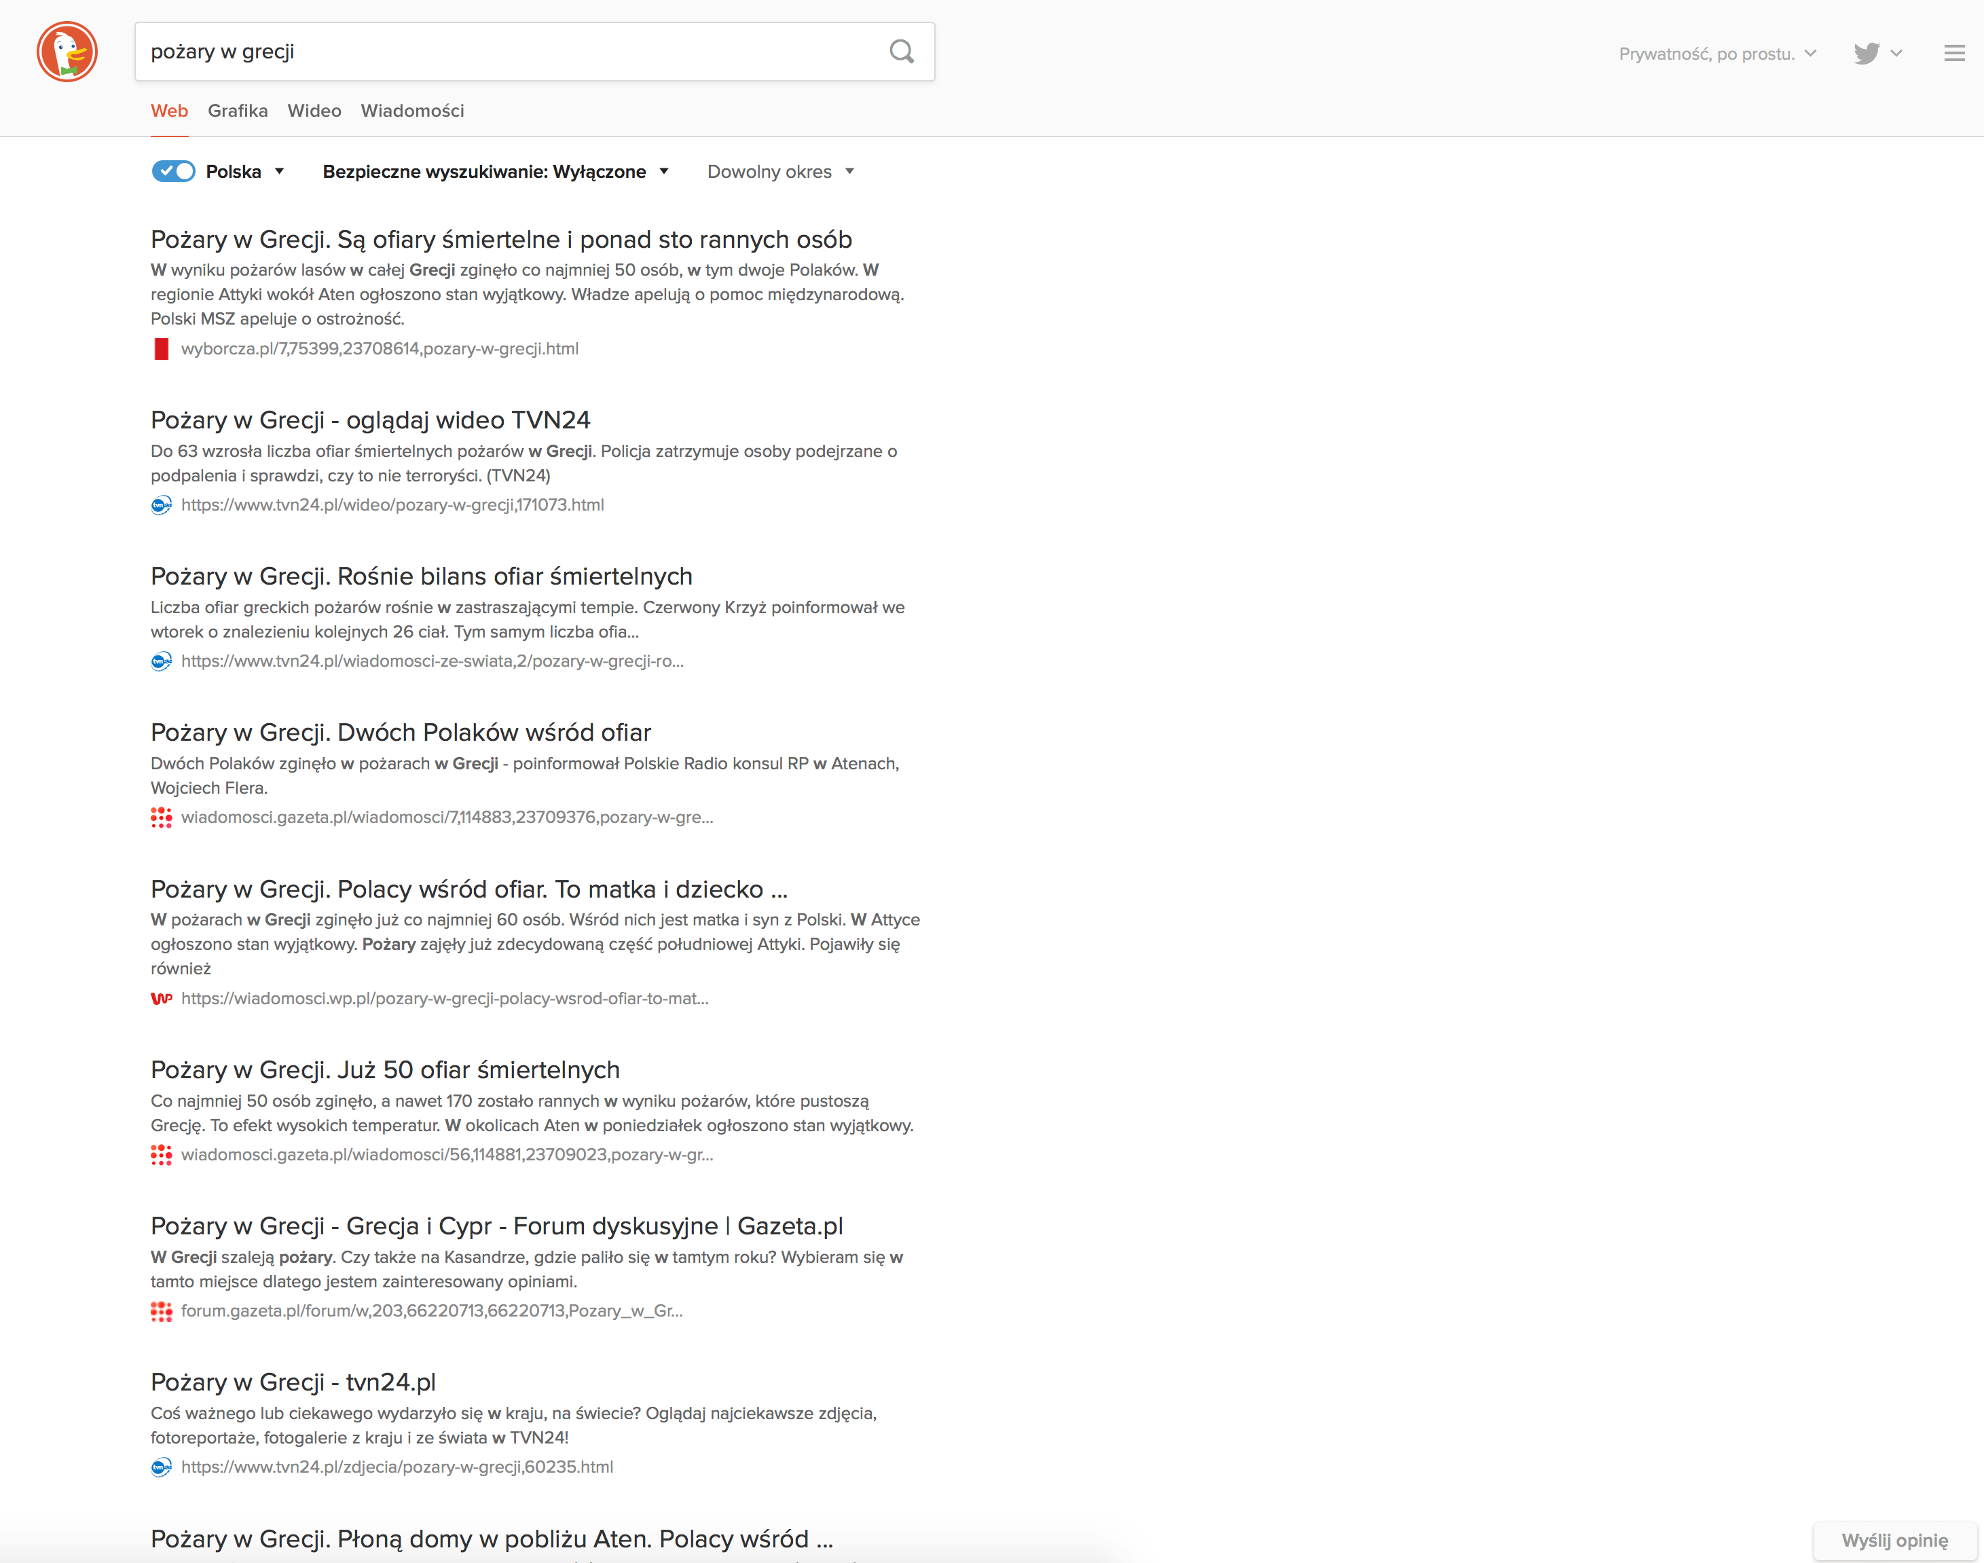Screen dimensions: 1984x1563
Task: Open result 'Polacy wśród ofiar. To matka i dziecko'
Action: click(x=469, y=889)
